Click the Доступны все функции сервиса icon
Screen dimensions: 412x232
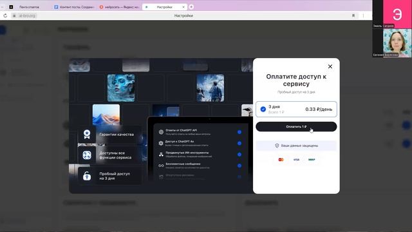87,155
